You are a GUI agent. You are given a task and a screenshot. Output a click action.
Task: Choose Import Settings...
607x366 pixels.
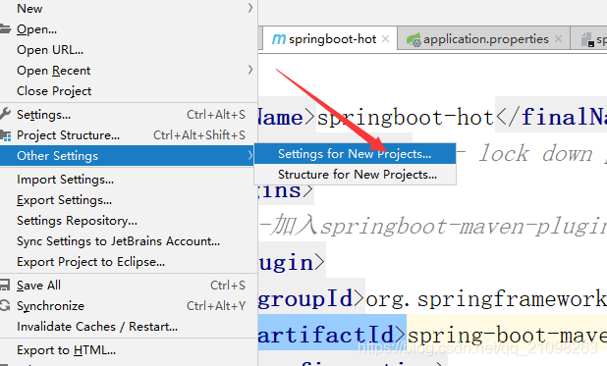click(128, 180)
